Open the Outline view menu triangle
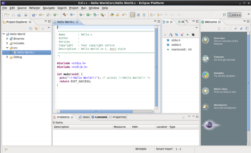 pos(196,28)
